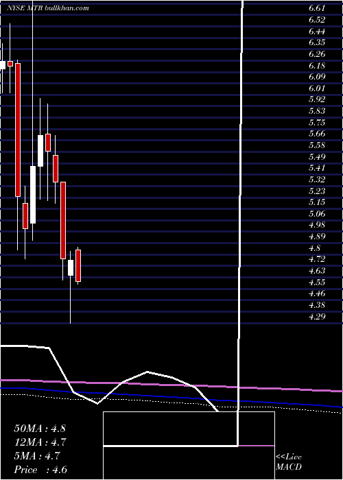The image size is (343, 480).
Task: Click the 5.75 price axis label
Action: 317,123
